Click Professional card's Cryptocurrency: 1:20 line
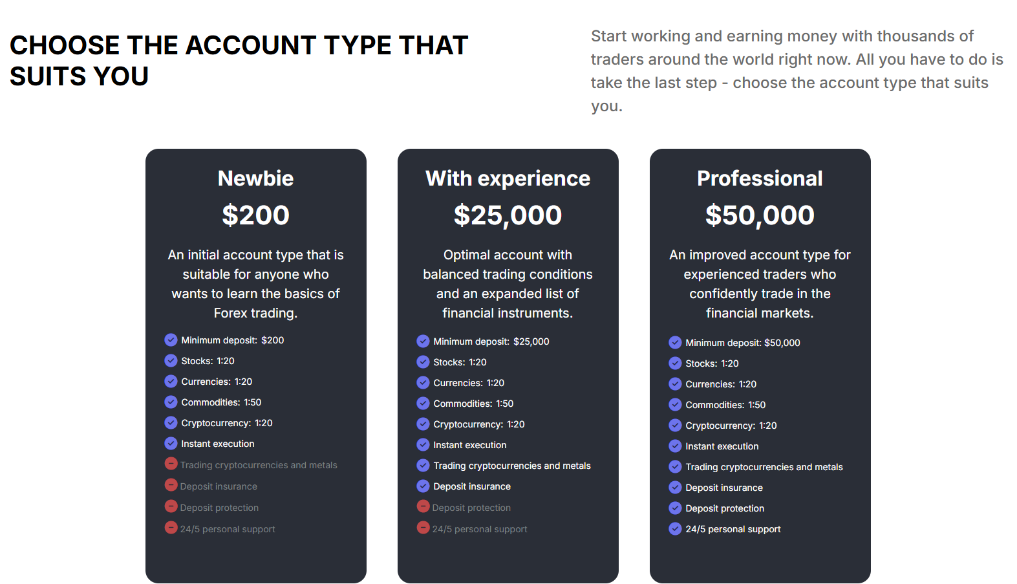Screen dimensions: 1017x584 [x=731, y=426]
